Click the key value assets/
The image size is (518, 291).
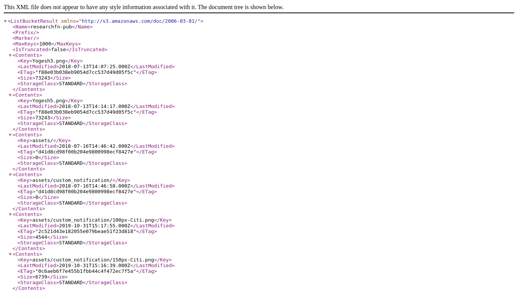[x=42, y=141]
